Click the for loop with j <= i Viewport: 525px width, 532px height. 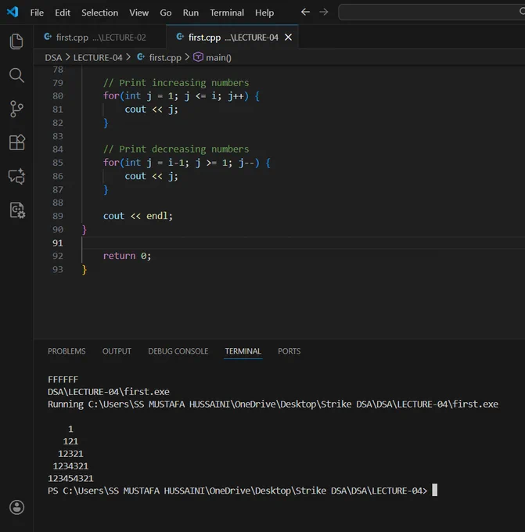pyautogui.click(x=182, y=96)
